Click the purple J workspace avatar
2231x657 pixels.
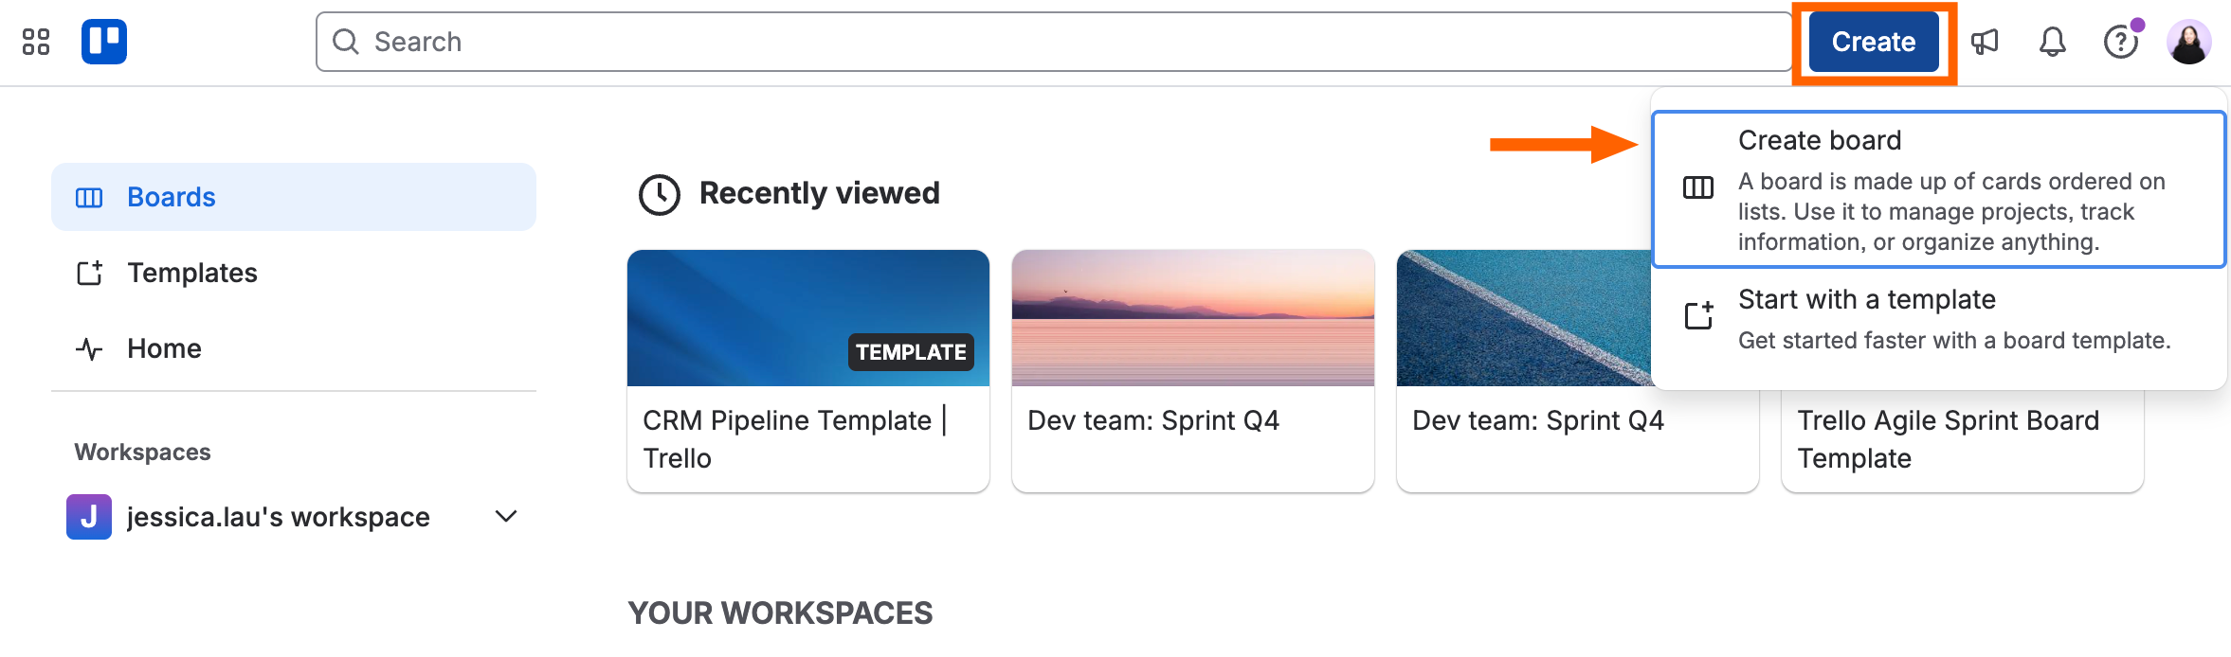pyautogui.click(x=89, y=517)
